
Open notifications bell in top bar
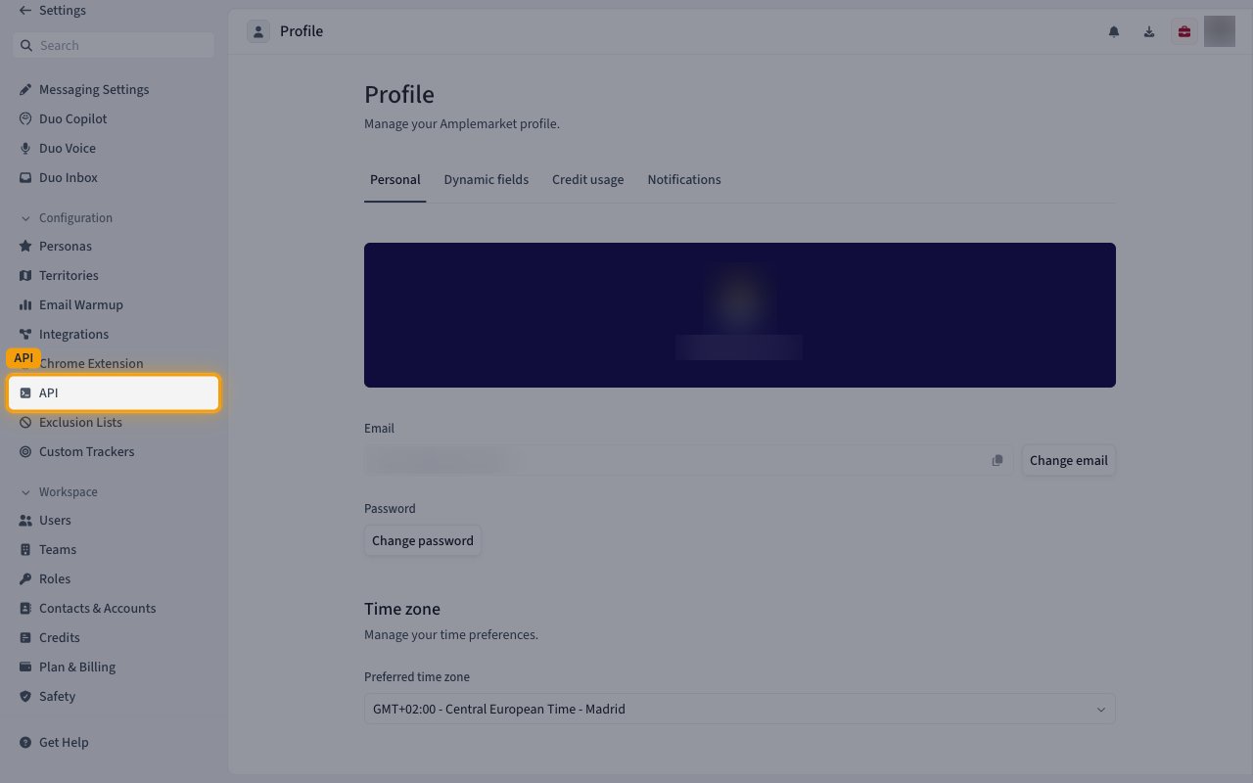point(1114,31)
